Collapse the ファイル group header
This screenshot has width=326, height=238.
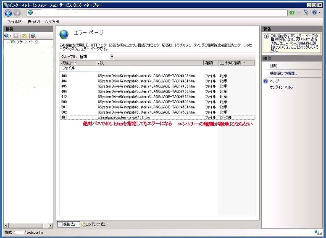pos(68,68)
